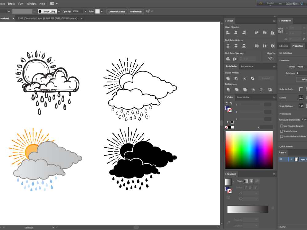Enable Use Preview Bounds checkbox
Screen dimensions: 307x230
pos(282,126)
